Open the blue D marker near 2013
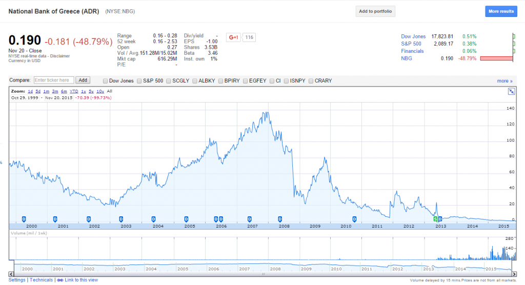525x285 pixels. coord(440,219)
